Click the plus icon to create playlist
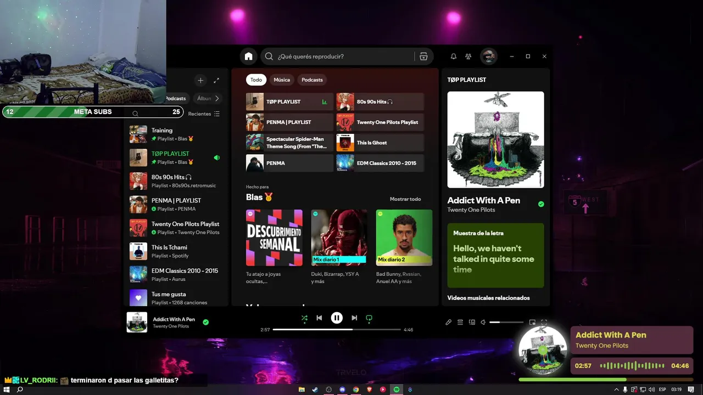 pyautogui.click(x=200, y=81)
